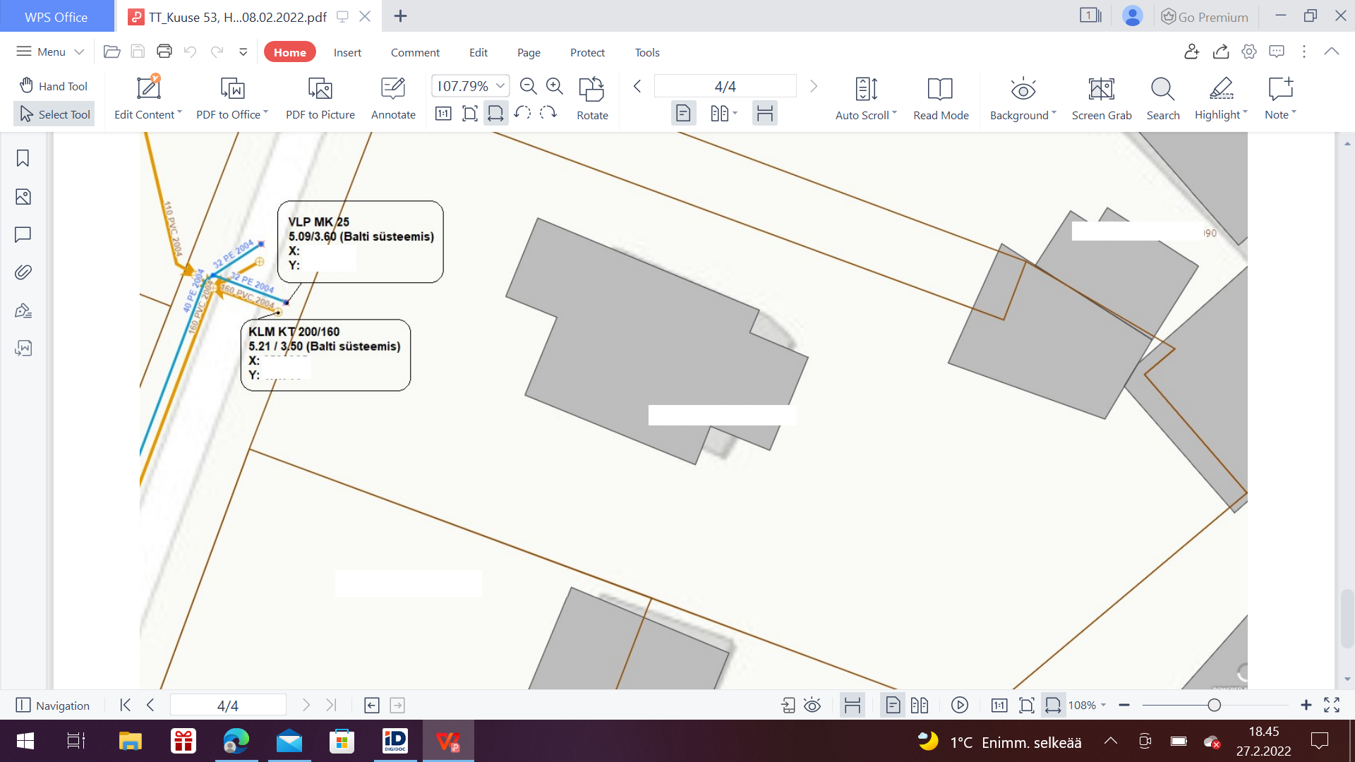Toggle the Hand Tool
This screenshot has width=1355, height=762.
coord(54,86)
